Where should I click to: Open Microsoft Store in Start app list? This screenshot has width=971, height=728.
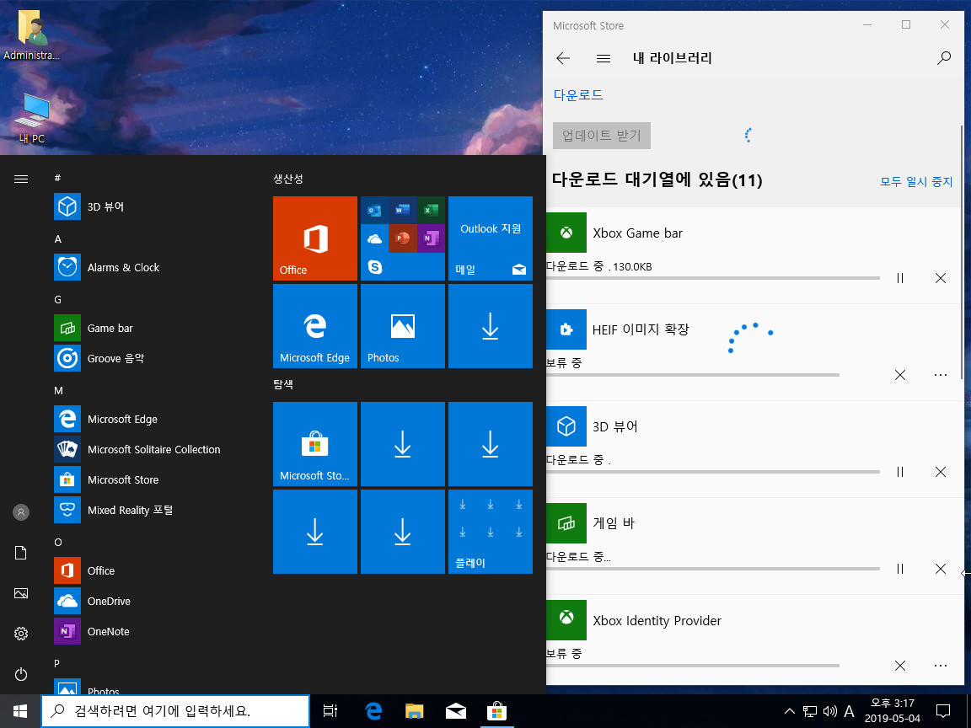coord(152,479)
